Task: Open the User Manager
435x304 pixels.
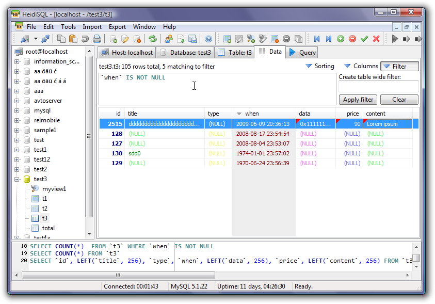Action: point(170,38)
